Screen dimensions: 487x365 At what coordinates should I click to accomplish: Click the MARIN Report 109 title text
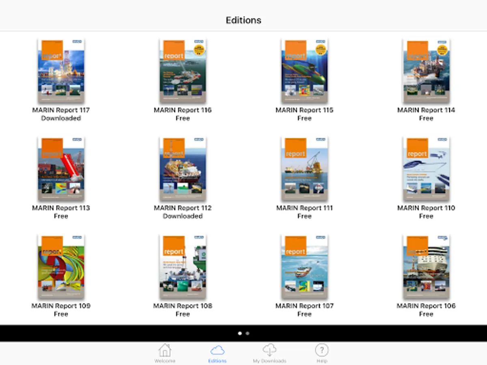[x=61, y=306]
